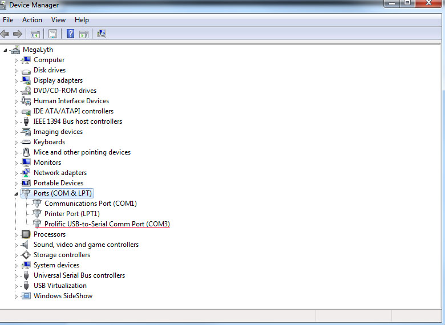445x325 pixels.
Task: Expand the Network adapters arrow
Action: click(16, 173)
